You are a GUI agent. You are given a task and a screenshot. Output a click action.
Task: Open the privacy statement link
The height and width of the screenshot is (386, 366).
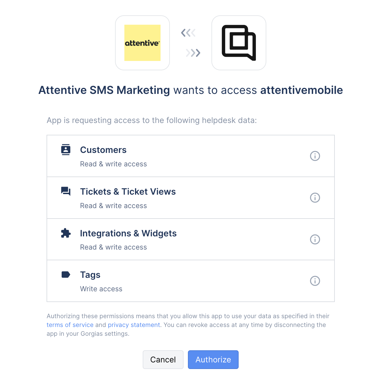coord(134,325)
